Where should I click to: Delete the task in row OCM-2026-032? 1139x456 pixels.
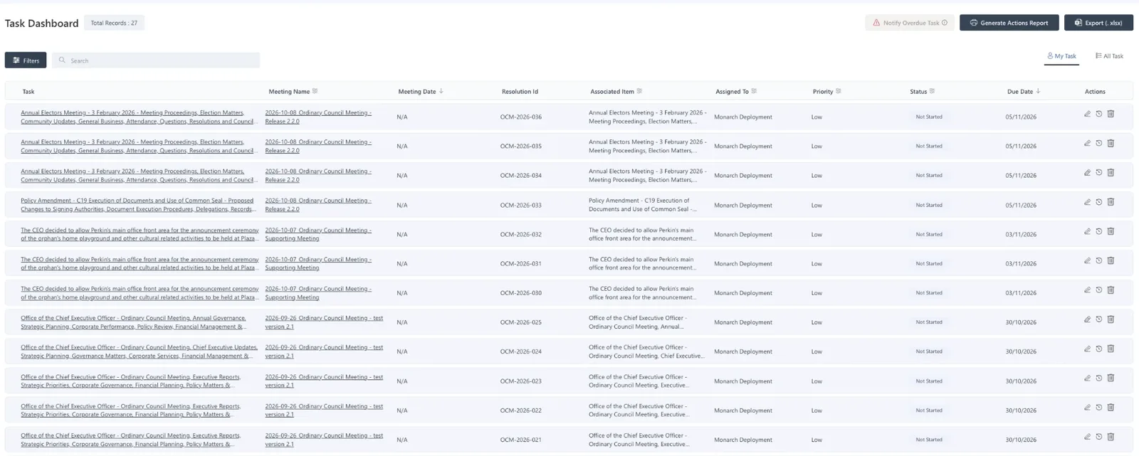pyautogui.click(x=1111, y=231)
